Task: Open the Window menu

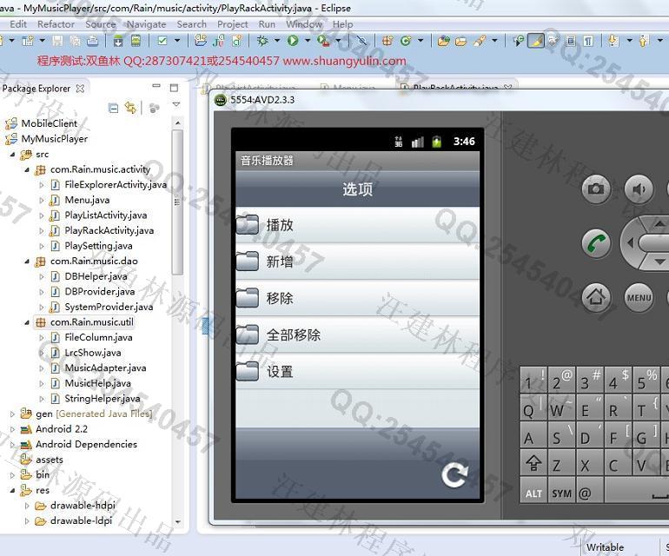Action: pyautogui.click(x=304, y=24)
